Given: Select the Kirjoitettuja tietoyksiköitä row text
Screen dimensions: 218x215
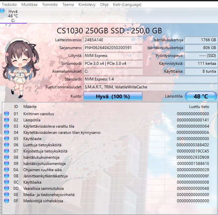Looking at the screenshot, I should [45, 151].
